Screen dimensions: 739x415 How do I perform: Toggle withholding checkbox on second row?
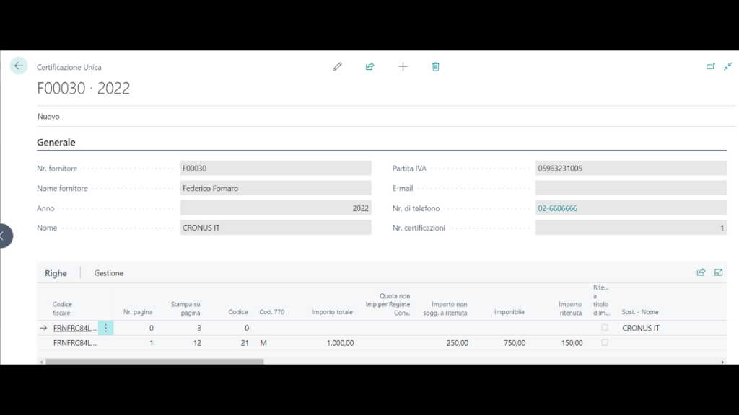tap(605, 343)
